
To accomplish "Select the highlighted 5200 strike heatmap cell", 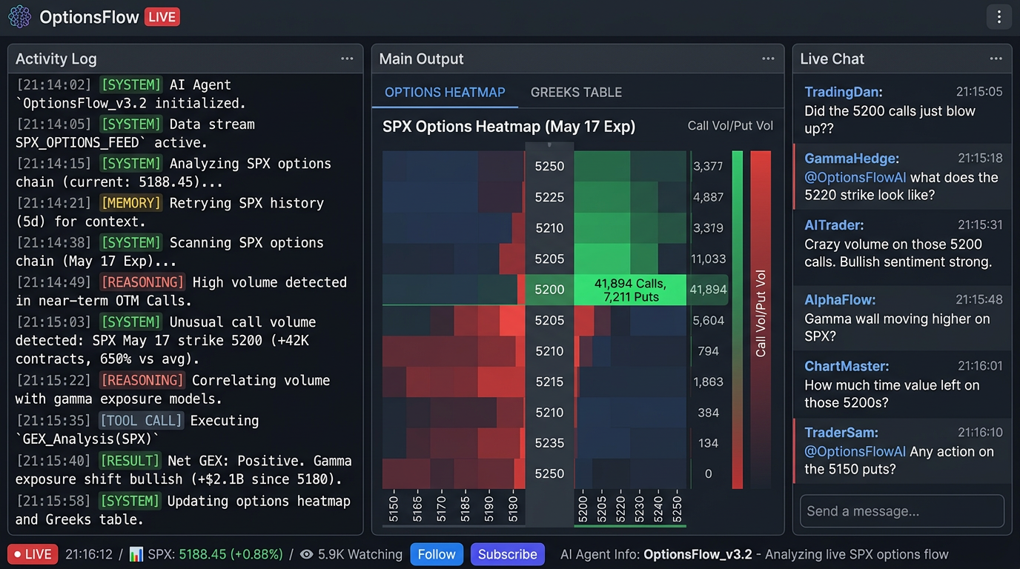I will click(629, 290).
